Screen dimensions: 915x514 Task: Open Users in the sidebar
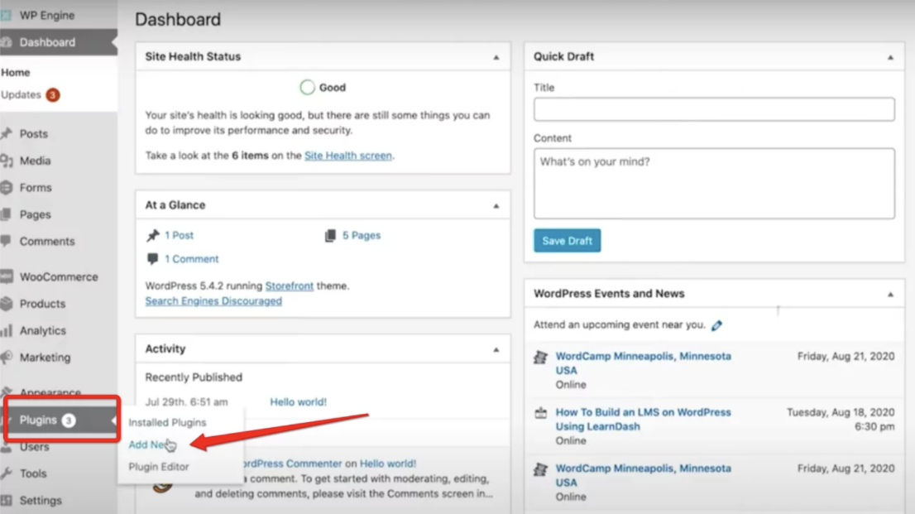[x=34, y=447]
